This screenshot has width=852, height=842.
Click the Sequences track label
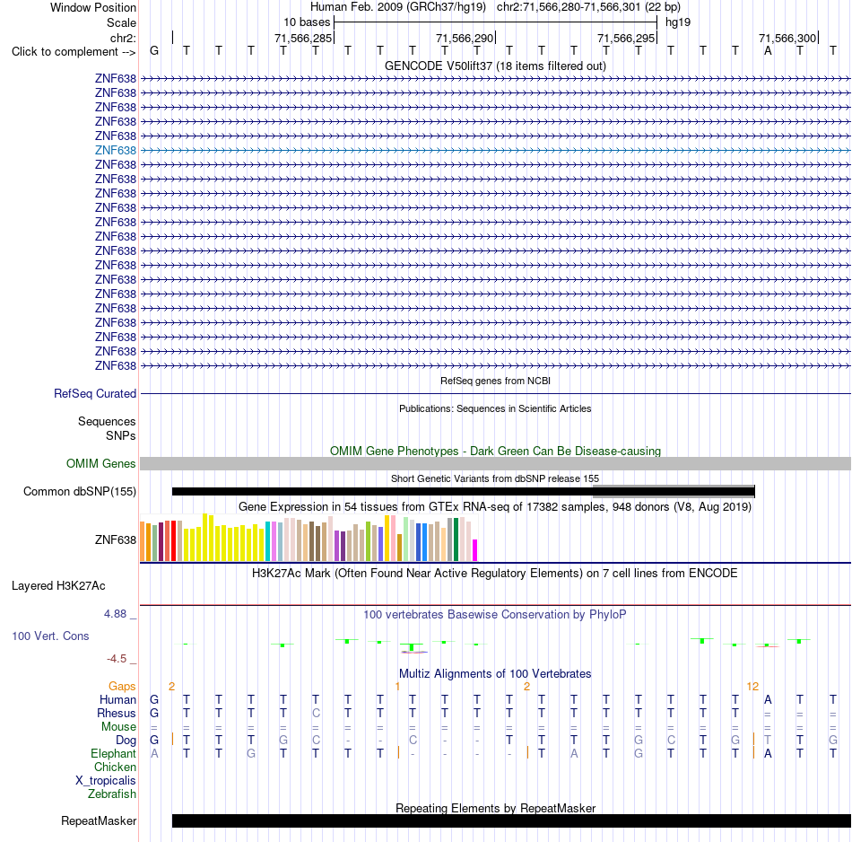point(107,422)
